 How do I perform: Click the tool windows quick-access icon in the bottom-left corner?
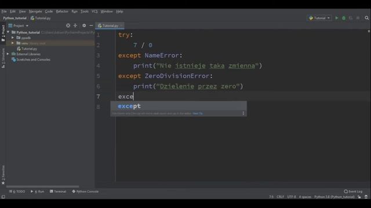click(3, 196)
